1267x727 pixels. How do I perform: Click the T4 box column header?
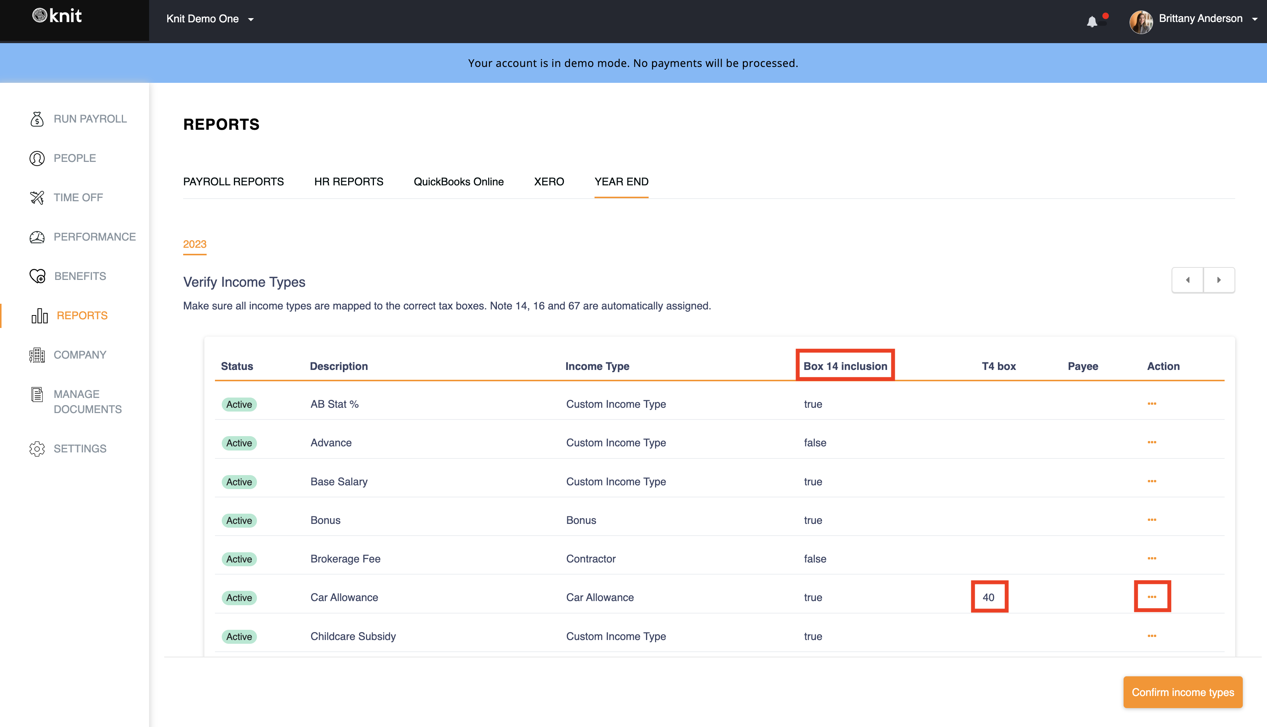click(x=999, y=367)
